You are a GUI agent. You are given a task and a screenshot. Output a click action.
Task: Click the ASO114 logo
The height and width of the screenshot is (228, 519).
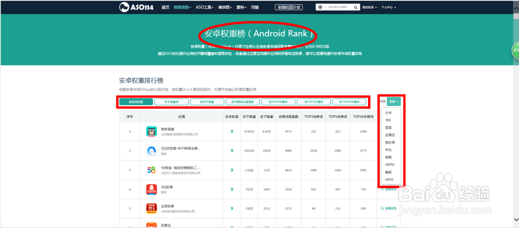(136, 7)
